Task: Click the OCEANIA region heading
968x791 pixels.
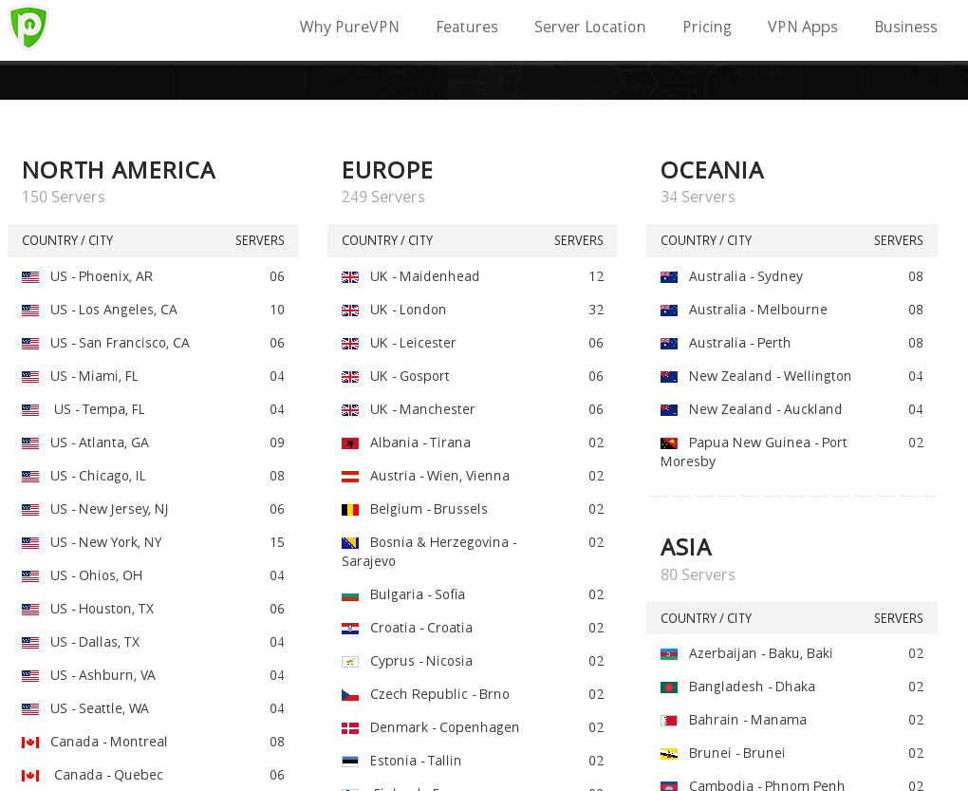Action: (713, 170)
